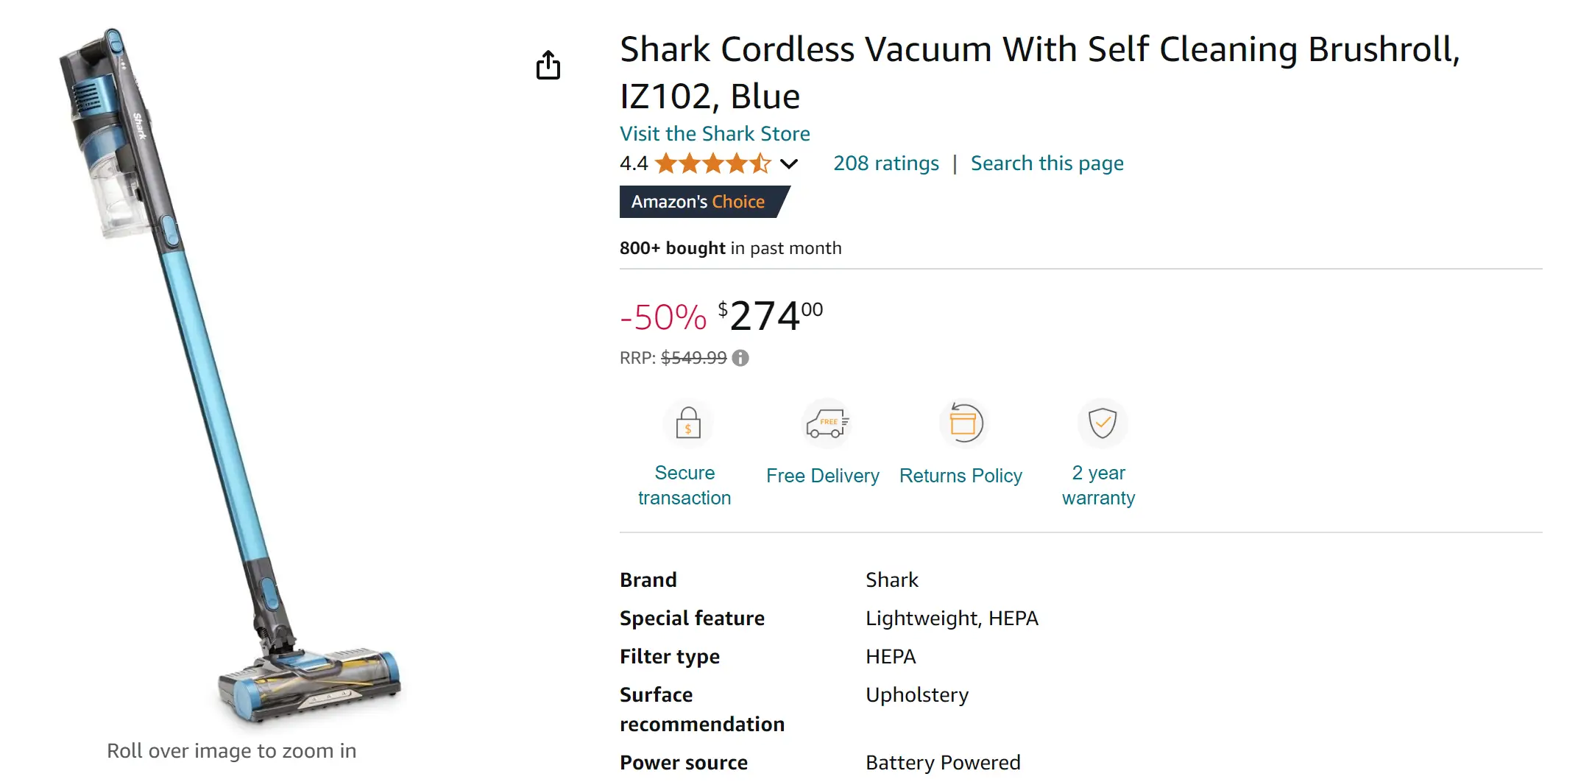Click the Returns Policy box icon
The width and height of the screenshot is (1578, 782).
coord(963,423)
